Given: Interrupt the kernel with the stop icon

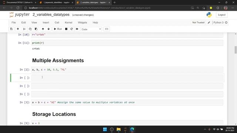Looking at the screenshot, I should point(66,29).
